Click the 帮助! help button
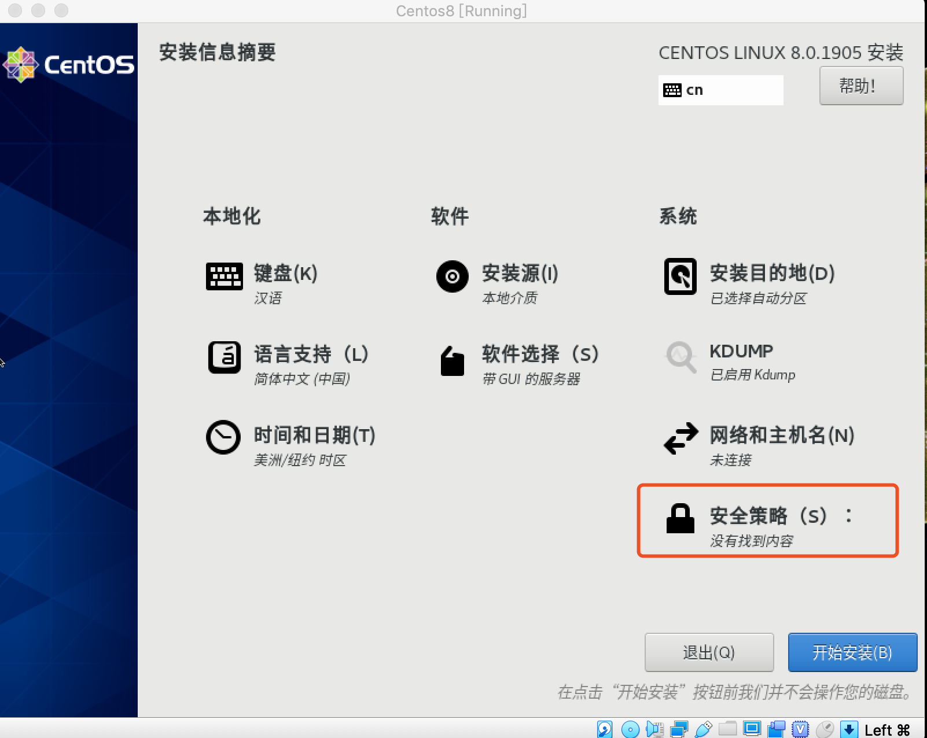927x738 pixels. 861,86
